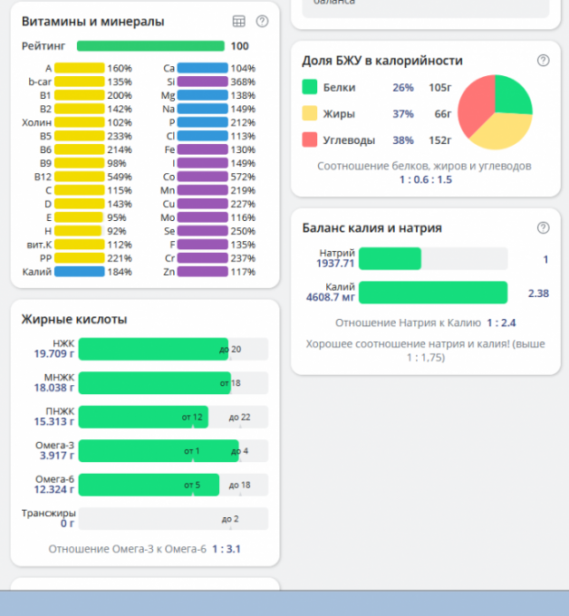This screenshot has height=616, width=569.
Task: Click the blue Калий bar showing 184%
Action: click(80, 272)
